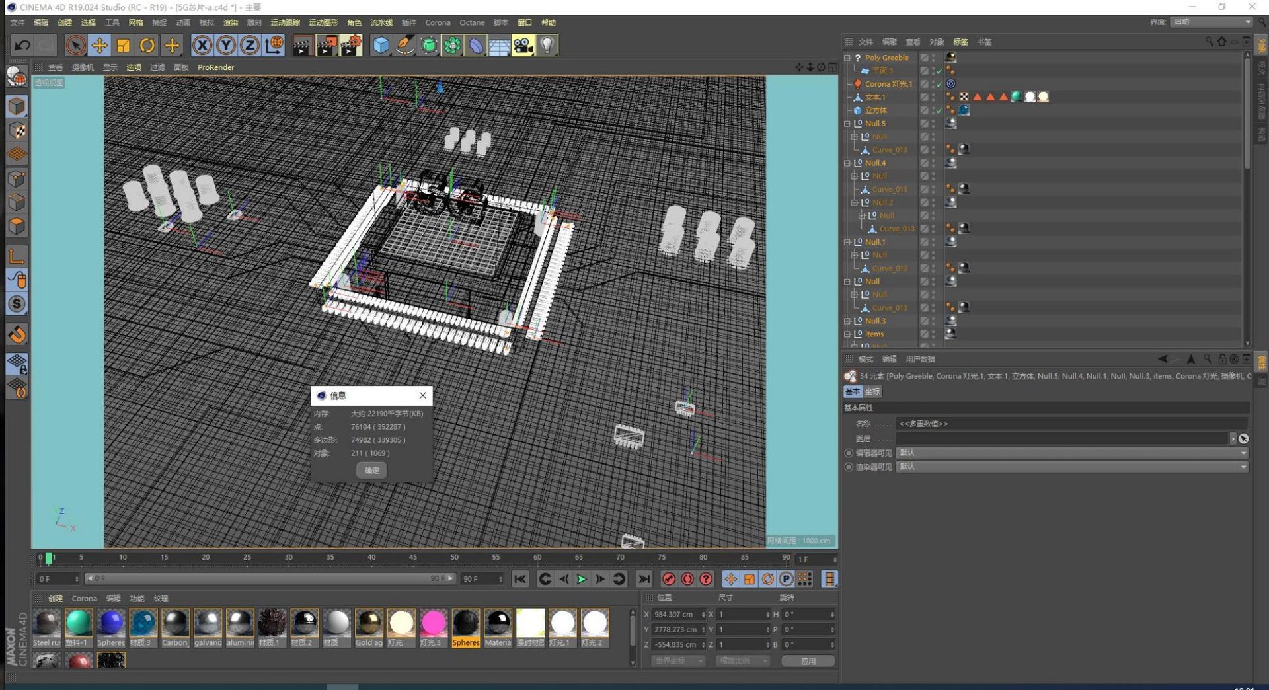Add a floor environment object
Screen dimensions: 1269x690
[x=500, y=45]
